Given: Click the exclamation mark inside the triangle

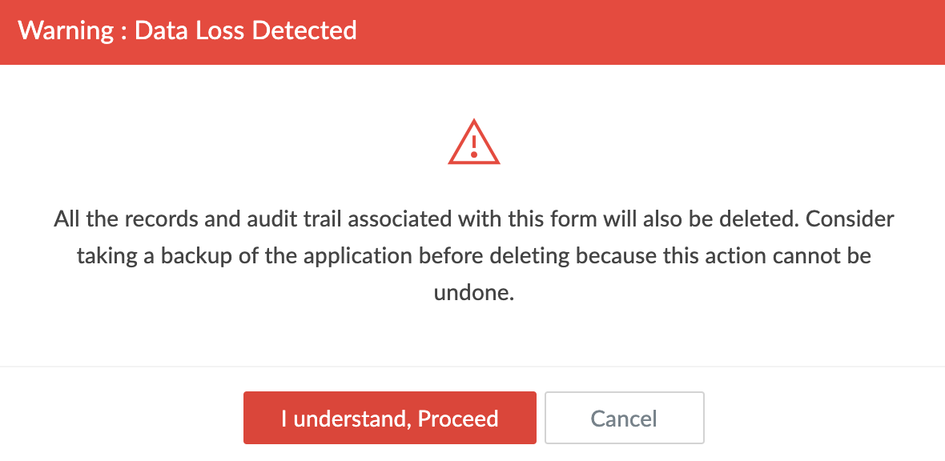Looking at the screenshot, I should click(473, 145).
